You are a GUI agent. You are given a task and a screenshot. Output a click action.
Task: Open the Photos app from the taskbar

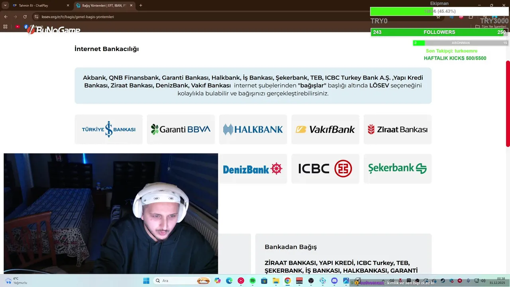[x=346, y=281]
